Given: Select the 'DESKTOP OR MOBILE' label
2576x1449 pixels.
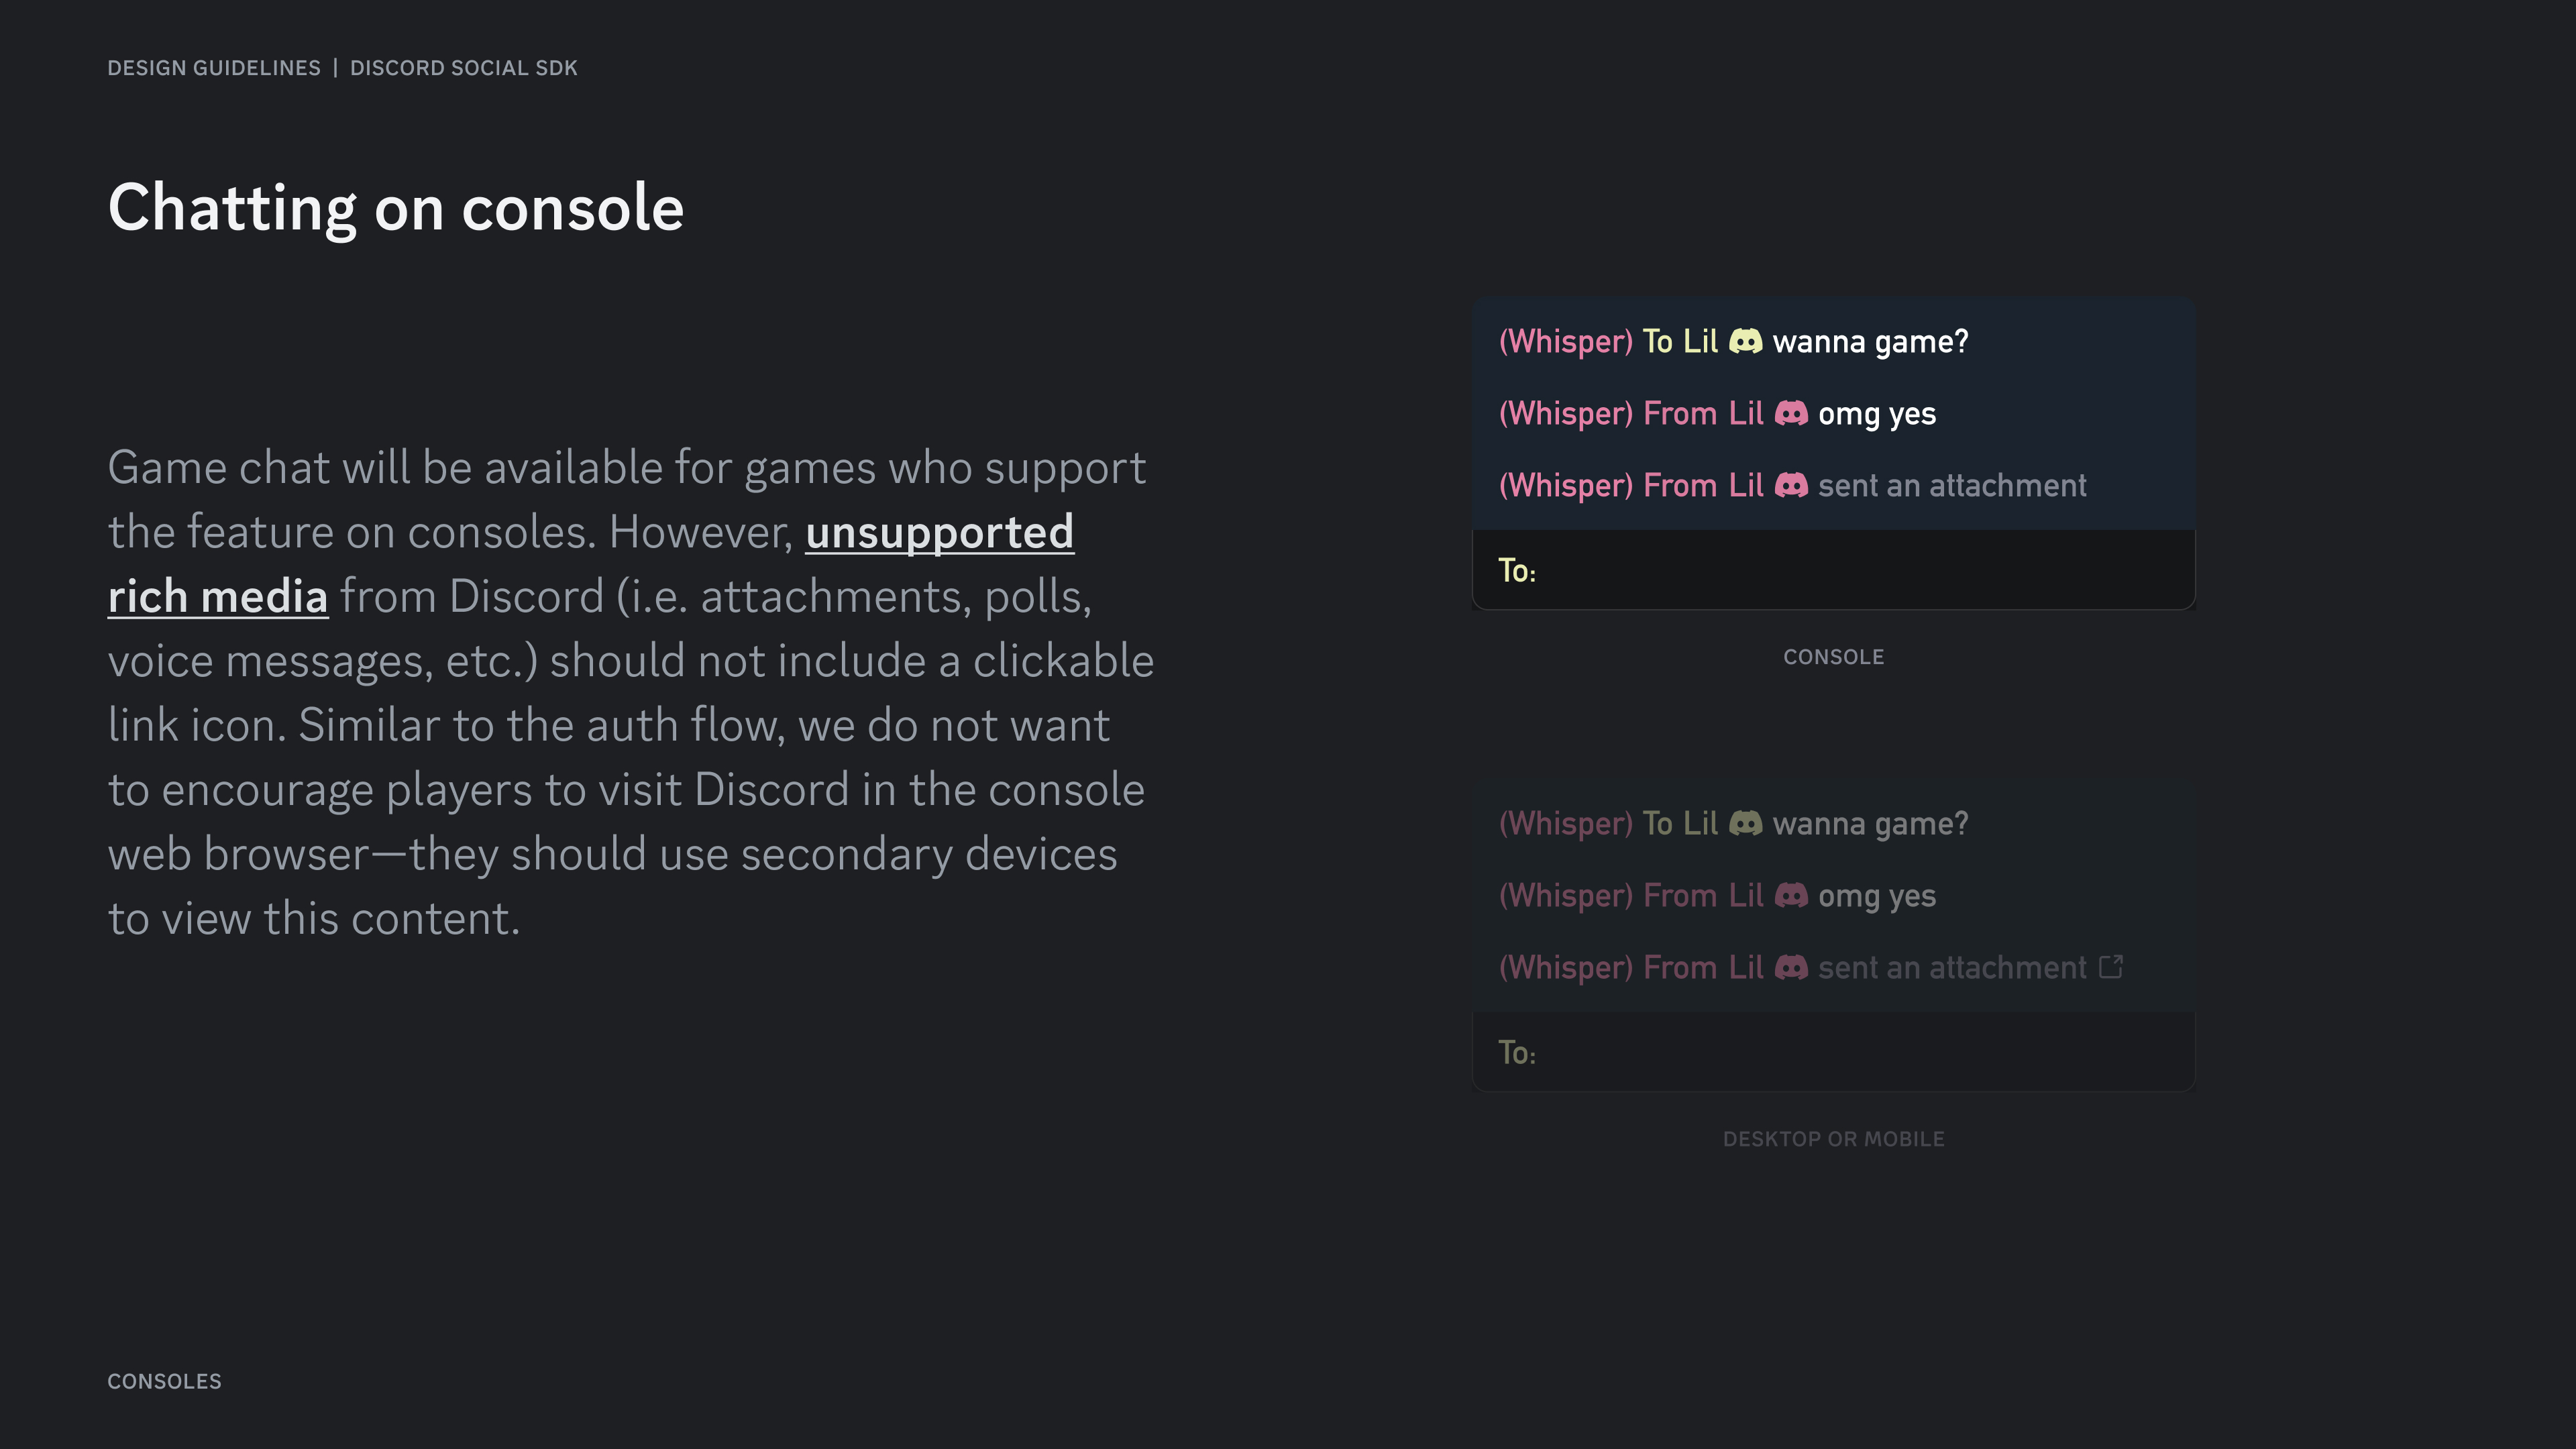Looking at the screenshot, I should [1833, 1138].
